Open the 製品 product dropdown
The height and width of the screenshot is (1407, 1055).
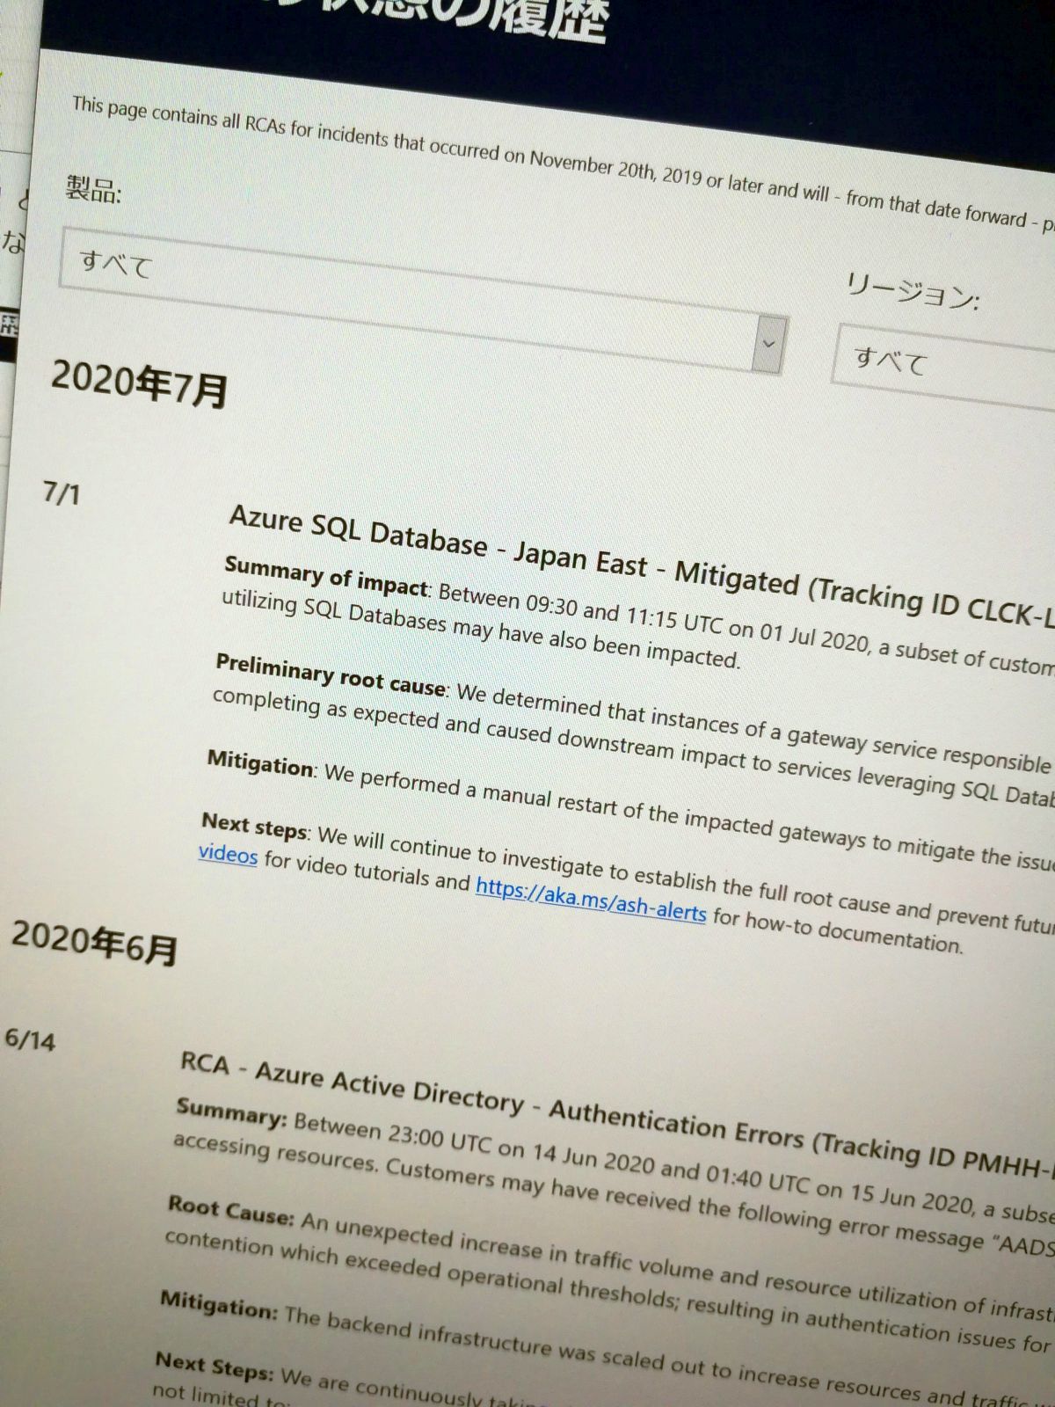[x=423, y=301]
